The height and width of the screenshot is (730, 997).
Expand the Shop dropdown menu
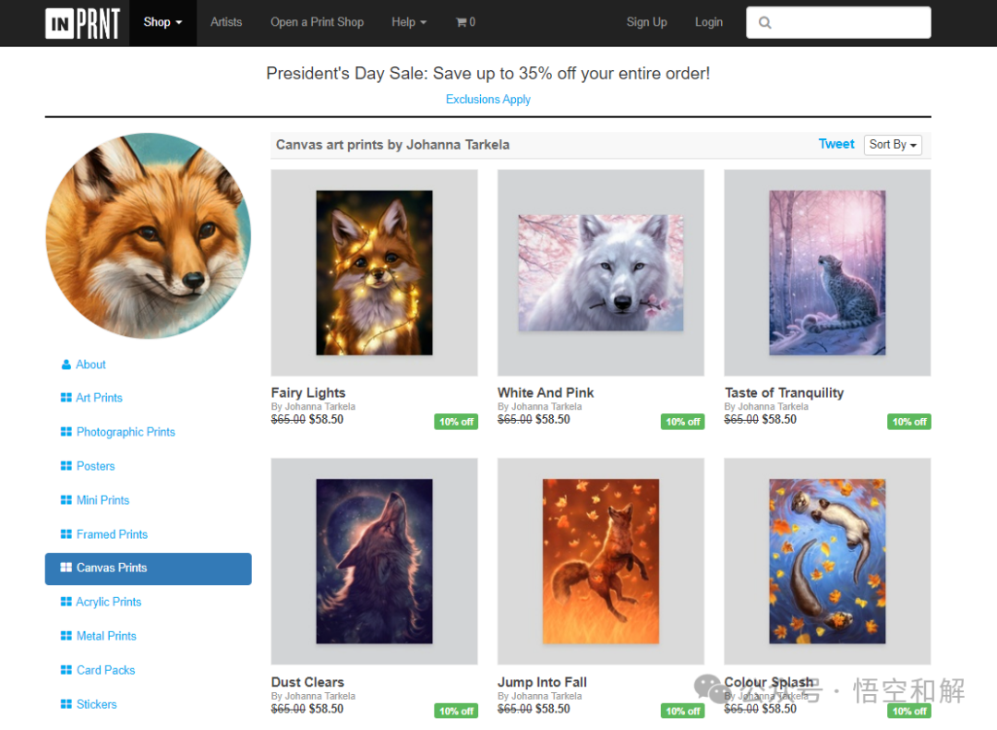[162, 22]
